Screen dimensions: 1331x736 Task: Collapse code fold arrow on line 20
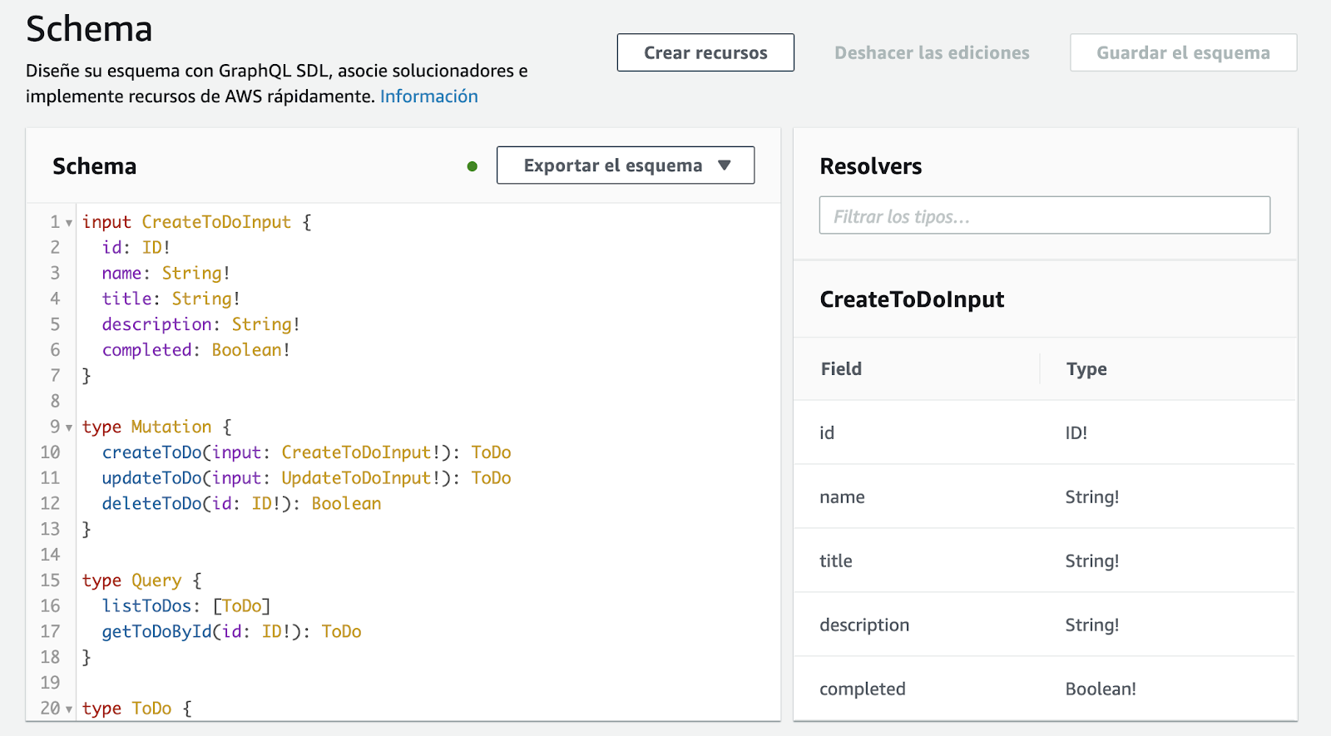pyautogui.click(x=69, y=709)
